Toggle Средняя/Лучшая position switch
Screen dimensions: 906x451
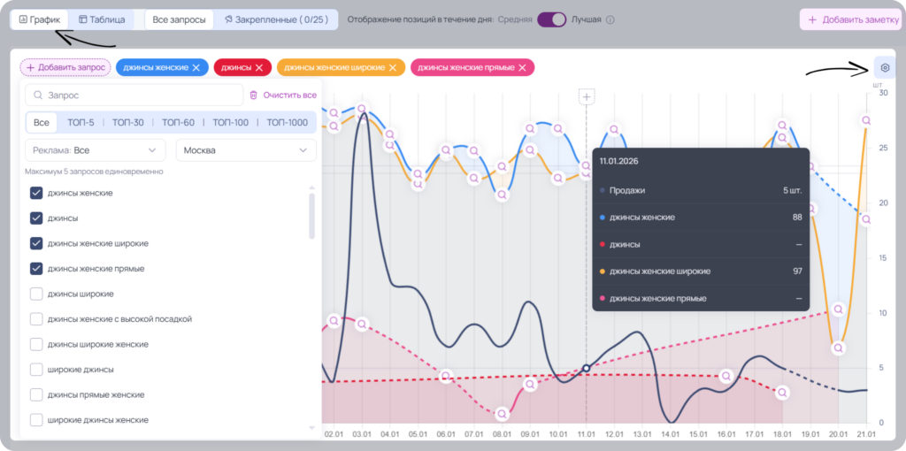[551, 19]
